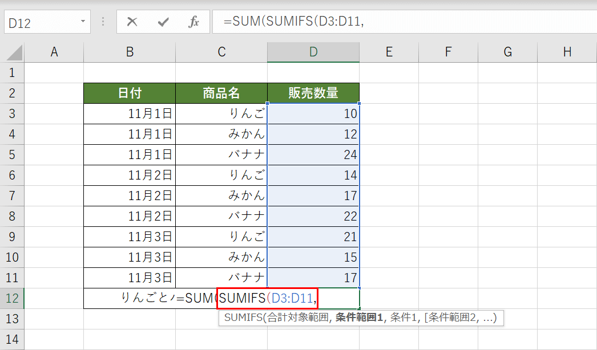Click 条件範囲1 argument in the tooltip

tap(357, 319)
